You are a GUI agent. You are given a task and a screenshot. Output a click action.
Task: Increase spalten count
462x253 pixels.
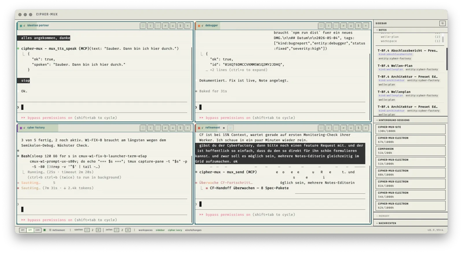click(98, 230)
